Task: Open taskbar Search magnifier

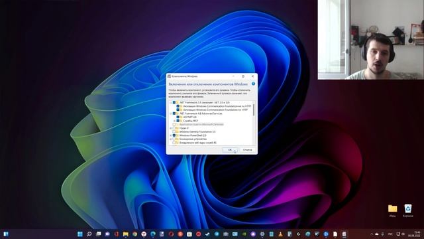Action: pyautogui.click(x=89, y=234)
